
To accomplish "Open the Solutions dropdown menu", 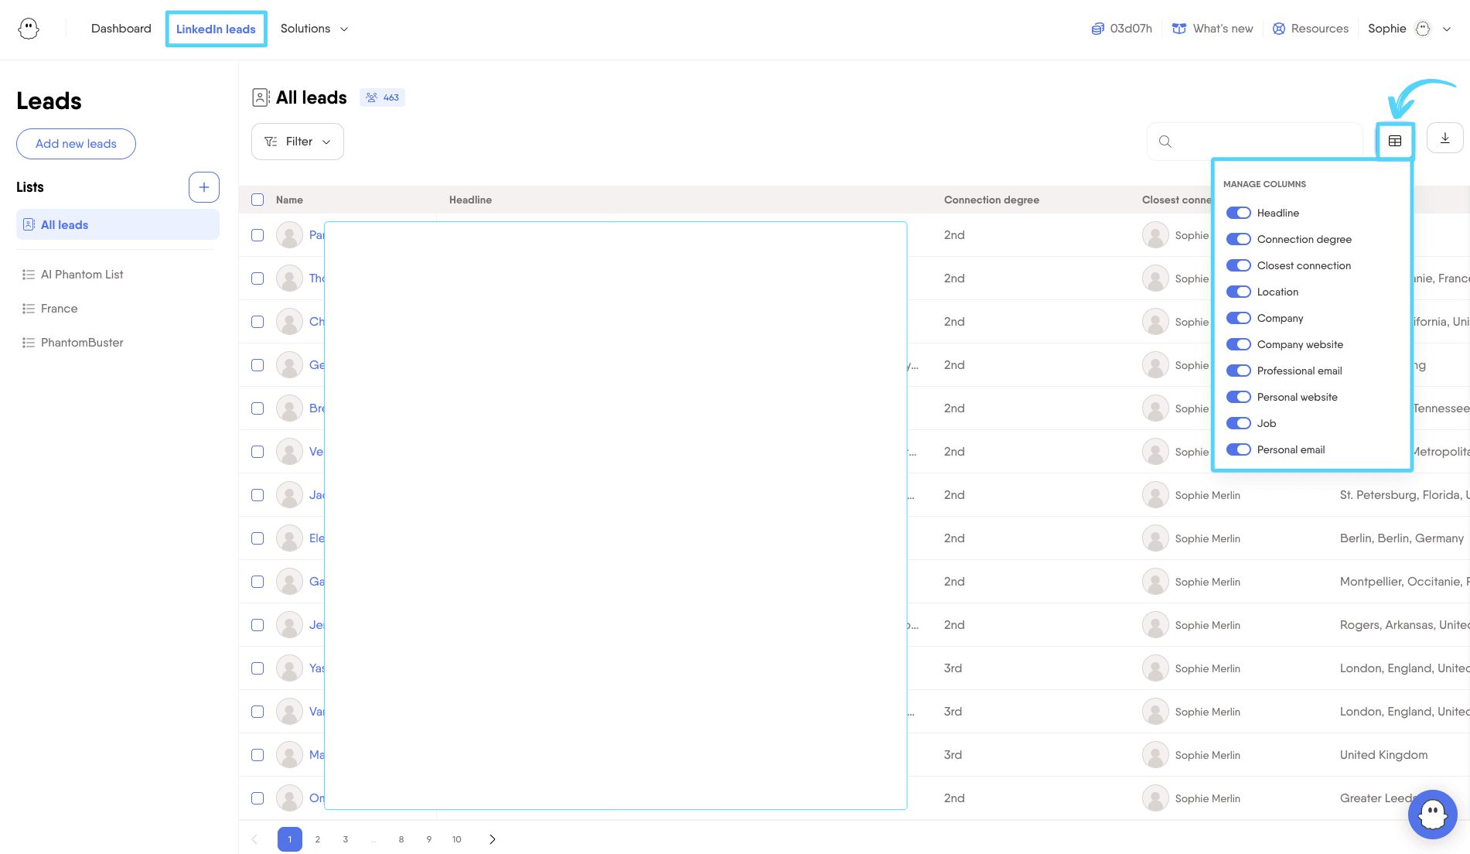I will click(314, 29).
